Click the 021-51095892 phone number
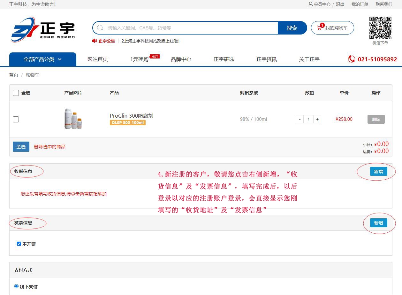 pos(377,59)
